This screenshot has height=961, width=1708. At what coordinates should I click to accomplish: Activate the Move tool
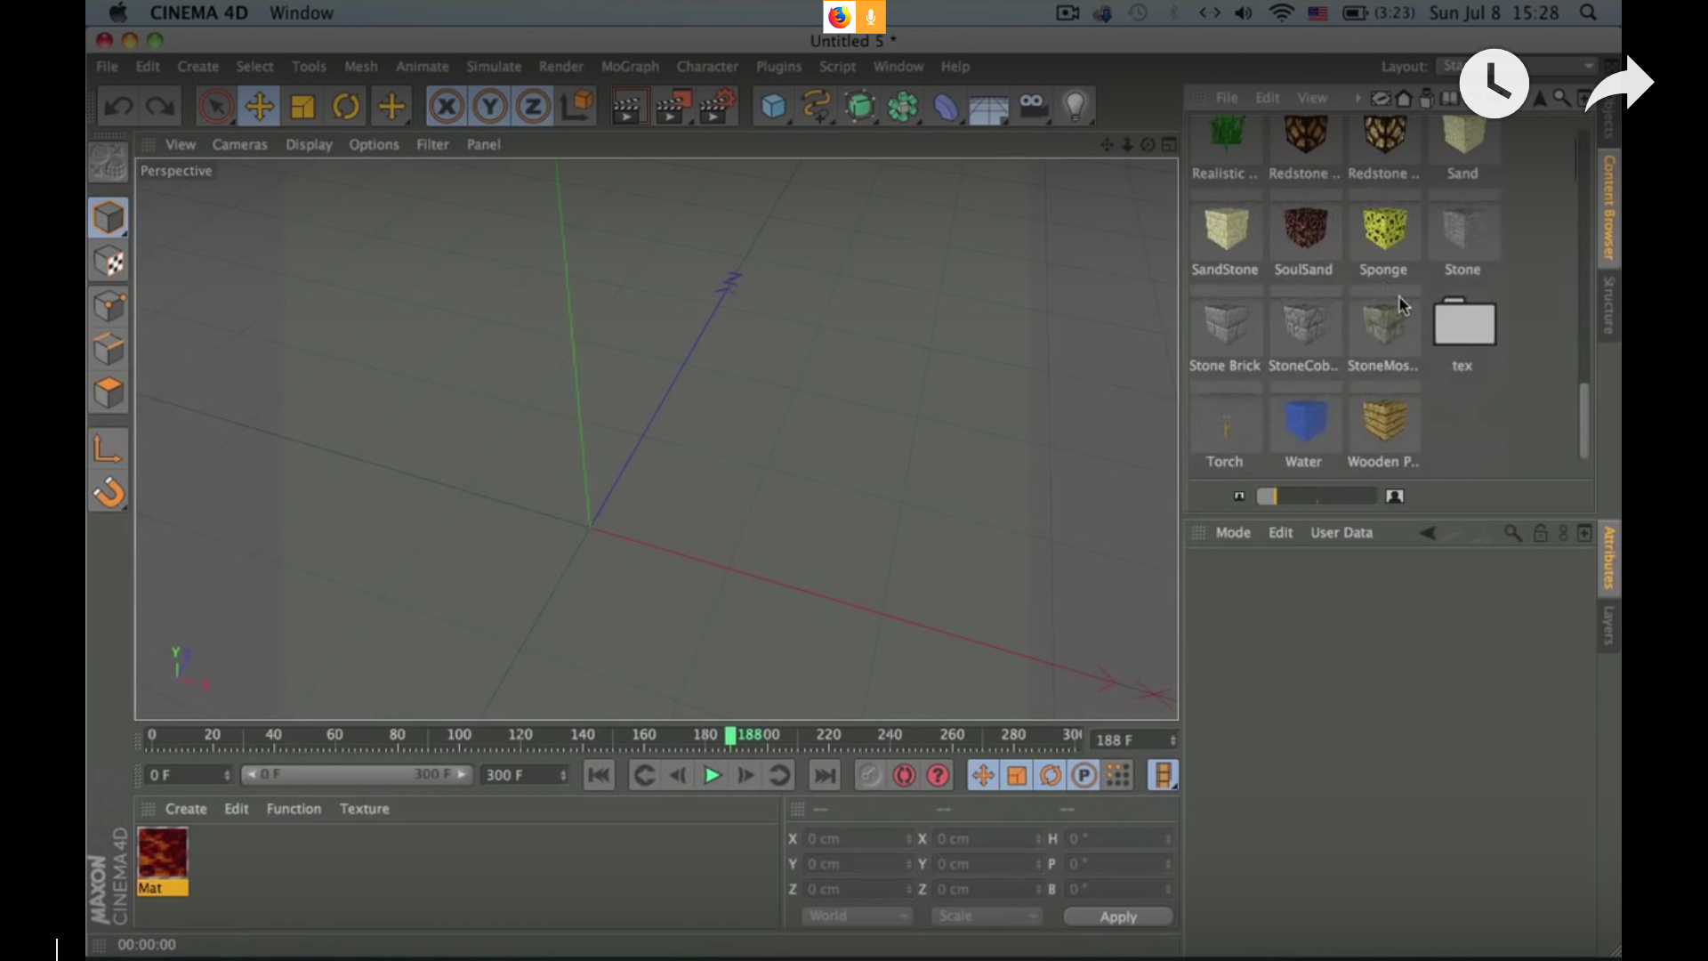click(259, 107)
